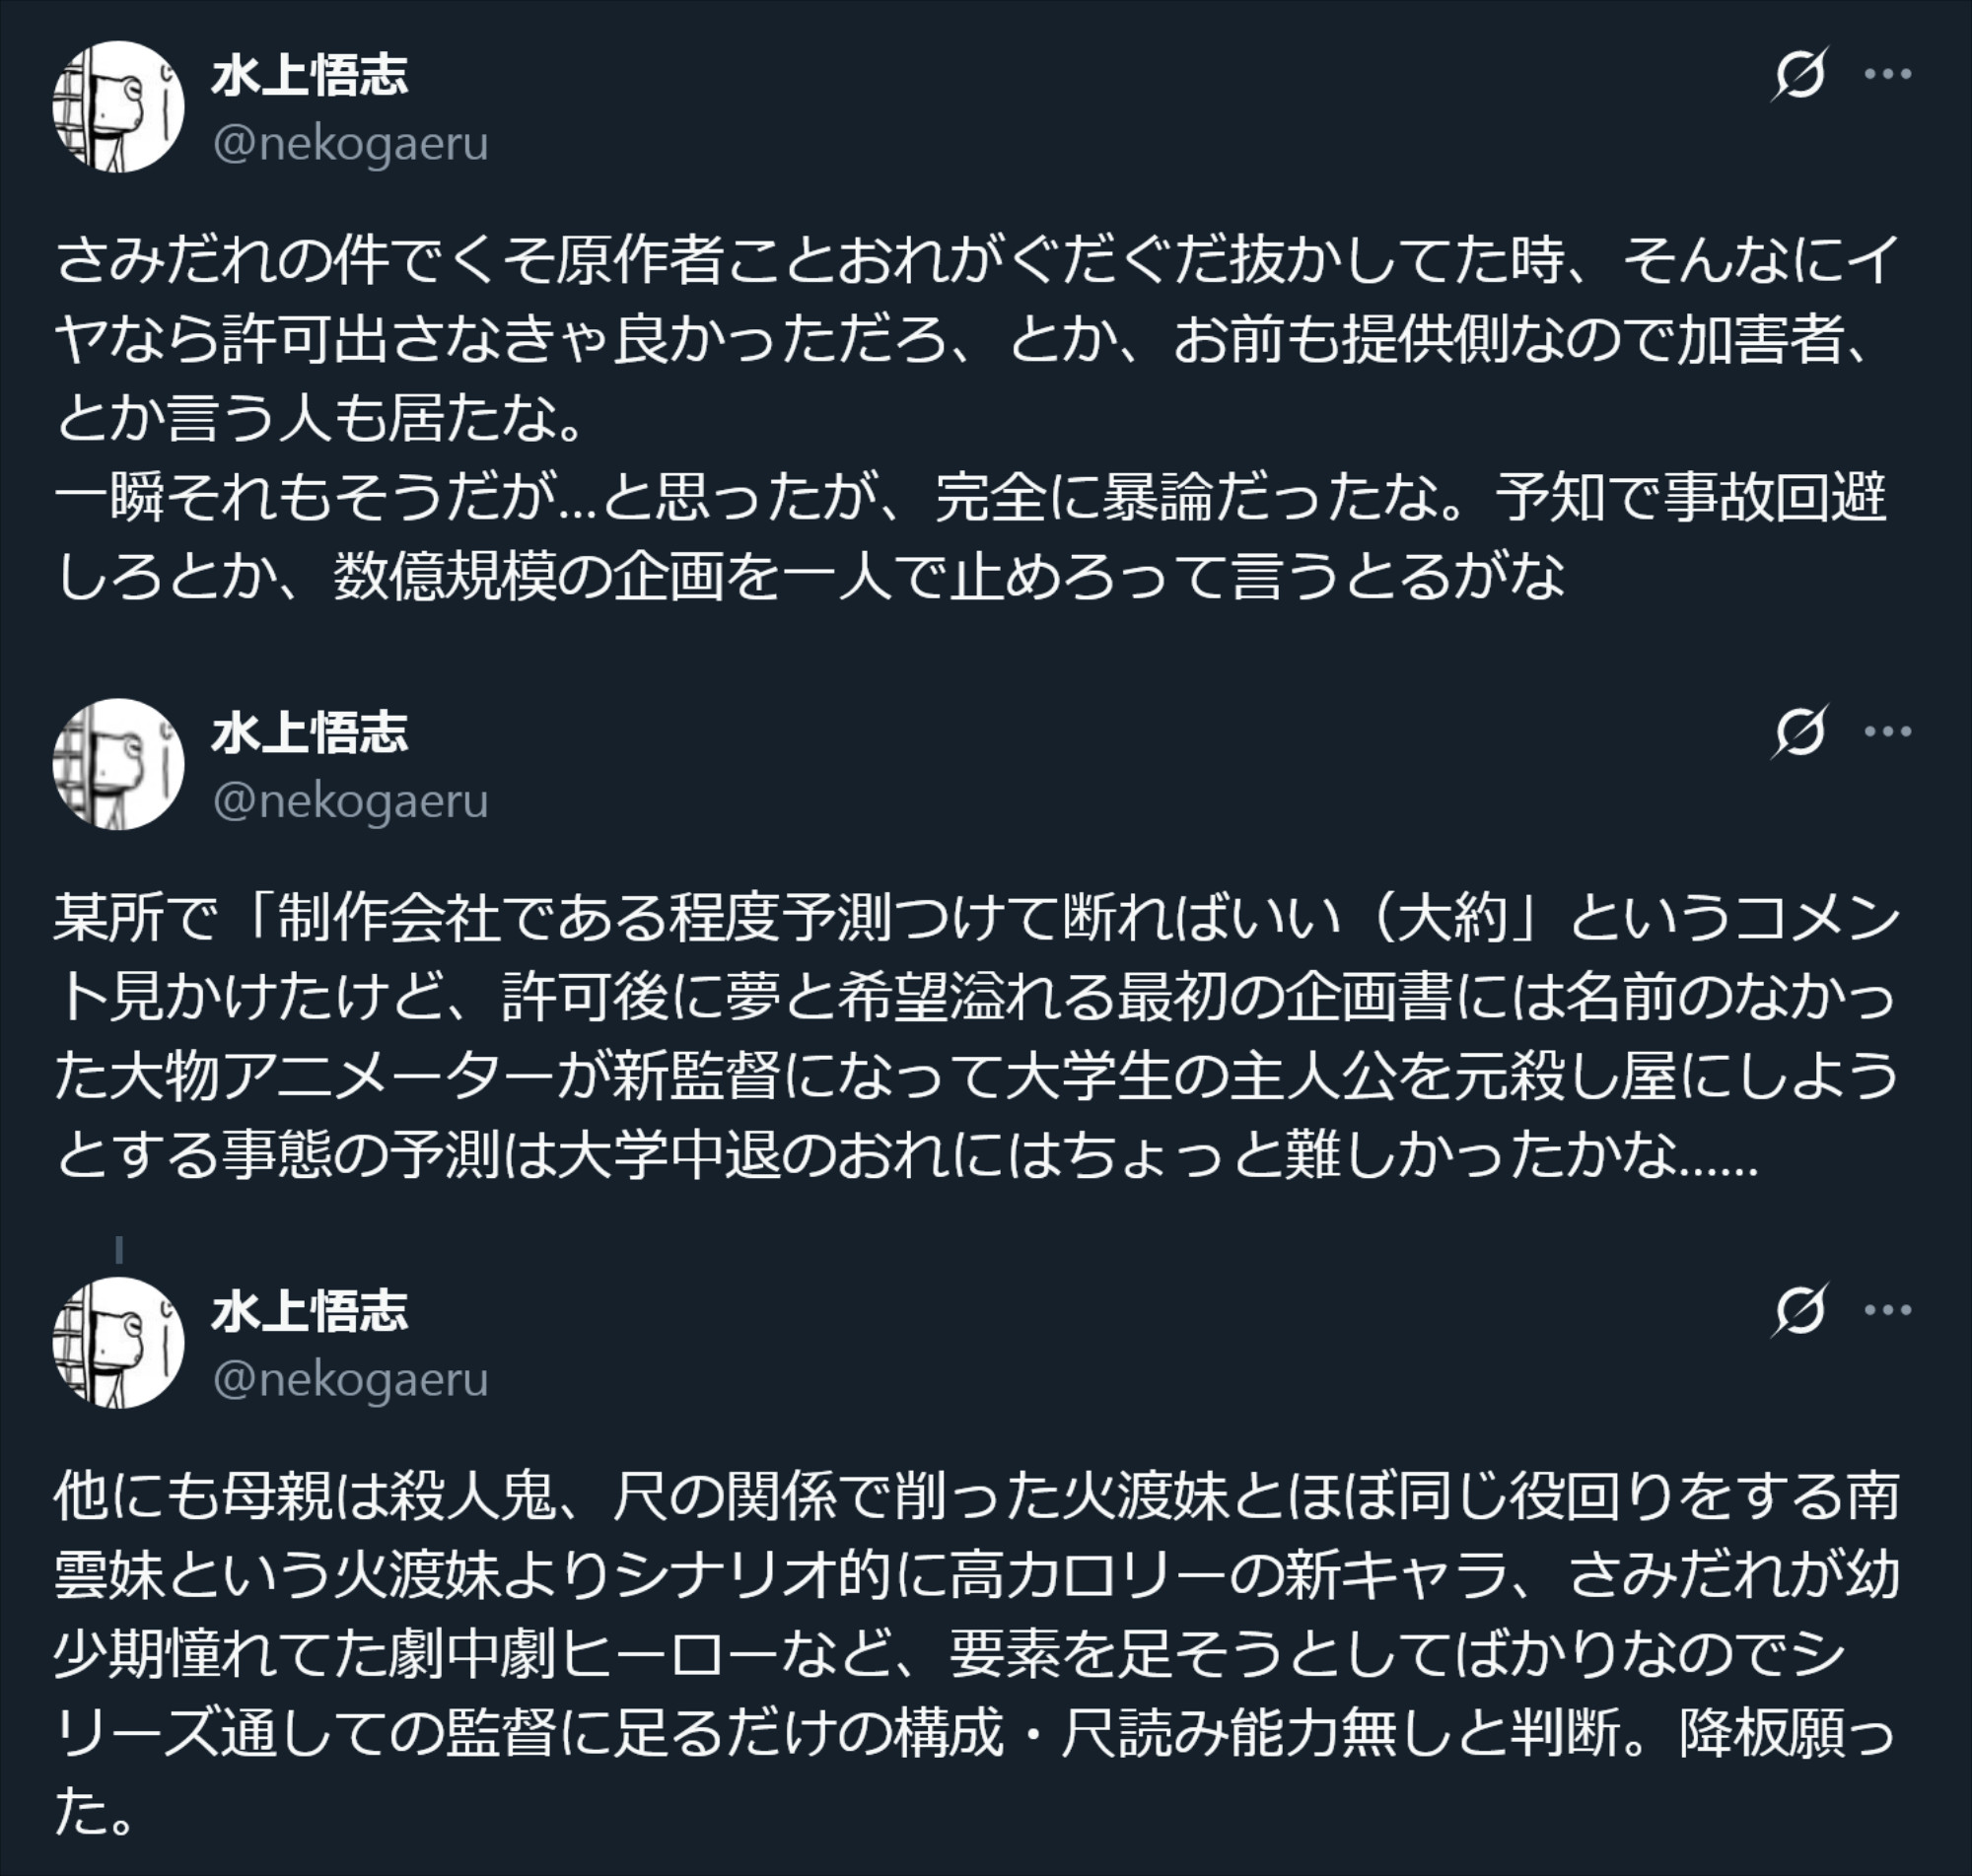Open 水上悟志's profile from the first tweet's name
Image resolution: width=1972 pixels, height=1876 pixels.
point(310,75)
